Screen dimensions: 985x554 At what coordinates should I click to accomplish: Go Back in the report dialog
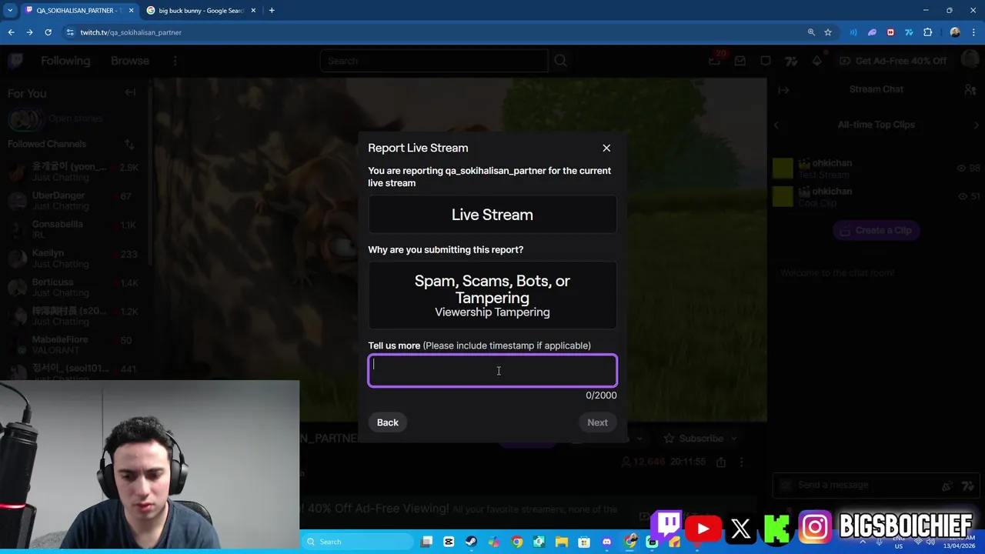[388, 422]
